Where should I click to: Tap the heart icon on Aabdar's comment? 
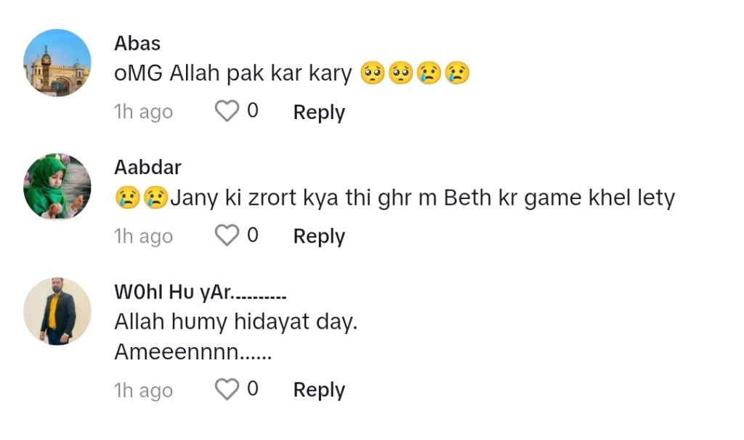(x=227, y=236)
